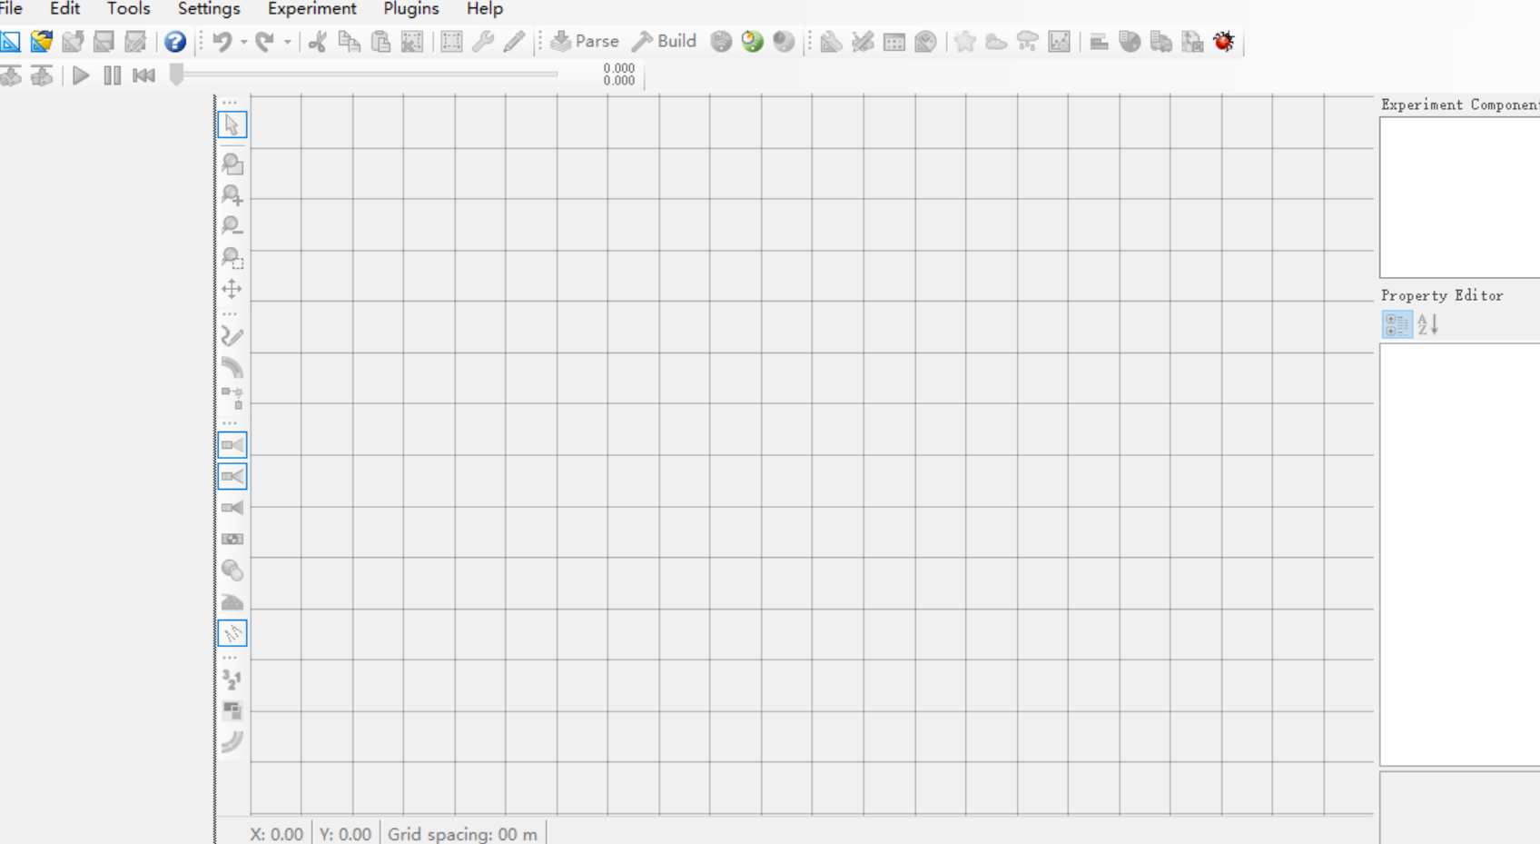The width and height of the screenshot is (1540, 844).
Task: Toggle alphabetical A-Z sort in Property Editor
Action: coord(1428,324)
